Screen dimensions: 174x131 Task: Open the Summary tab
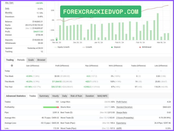(44, 96)
